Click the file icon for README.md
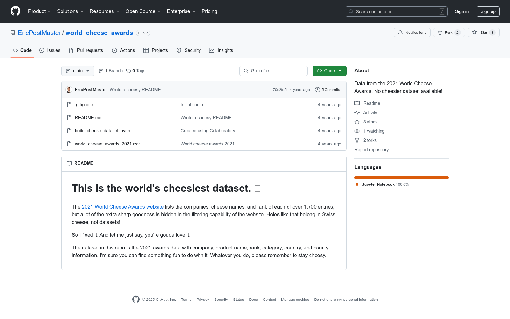 (69, 118)
